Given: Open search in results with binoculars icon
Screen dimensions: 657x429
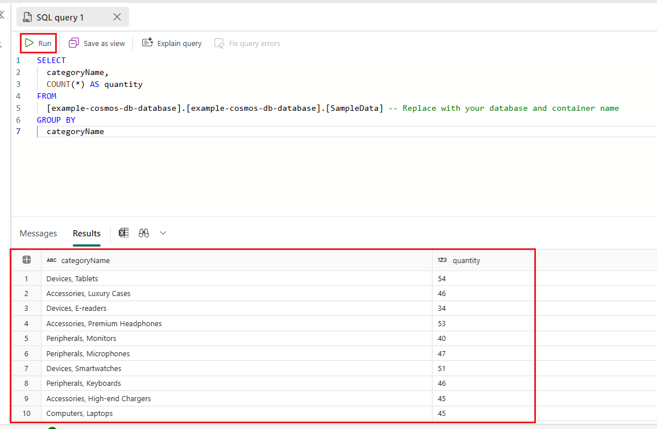Looking at the screenshot, I should click(144, 232).
